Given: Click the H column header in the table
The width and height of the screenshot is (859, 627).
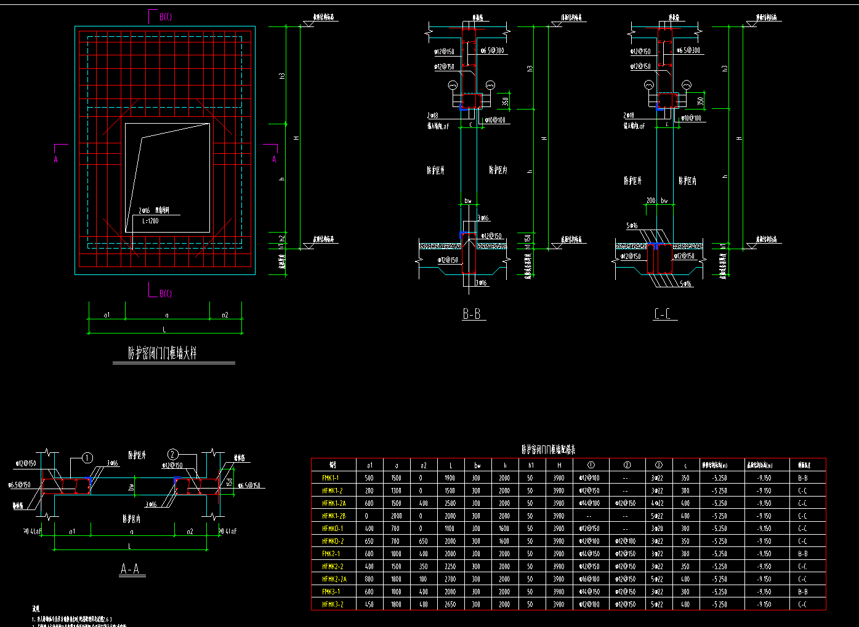Looking at the screenshot, I should click(559, 465).
